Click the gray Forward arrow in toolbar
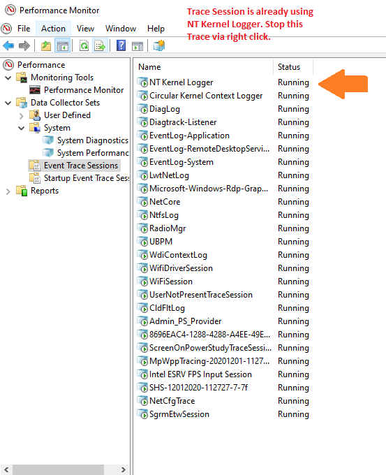Viewport: 386px width, 475px height. (x=24, y=46)
